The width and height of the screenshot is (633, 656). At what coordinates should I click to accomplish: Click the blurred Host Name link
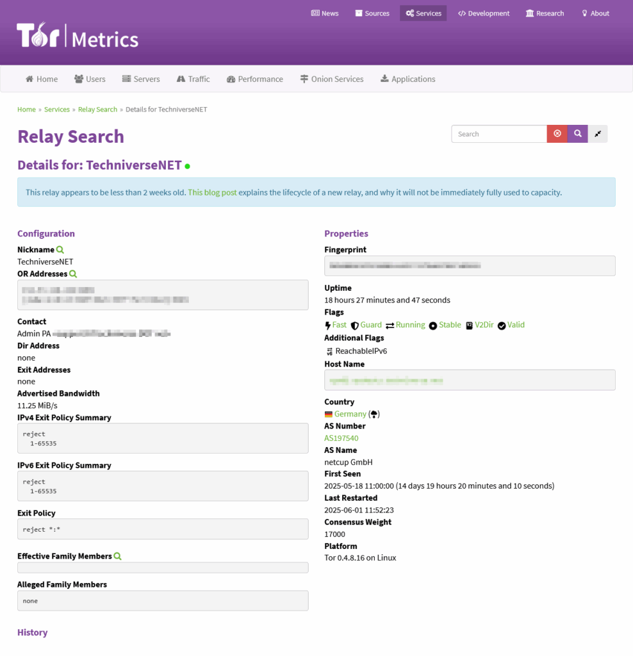386,381
